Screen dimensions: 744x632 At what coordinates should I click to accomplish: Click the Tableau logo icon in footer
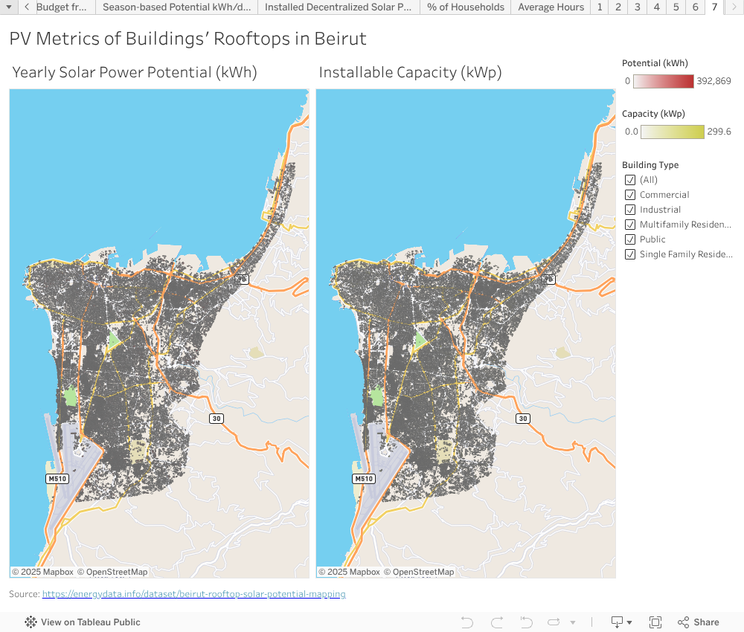point(31,622)
